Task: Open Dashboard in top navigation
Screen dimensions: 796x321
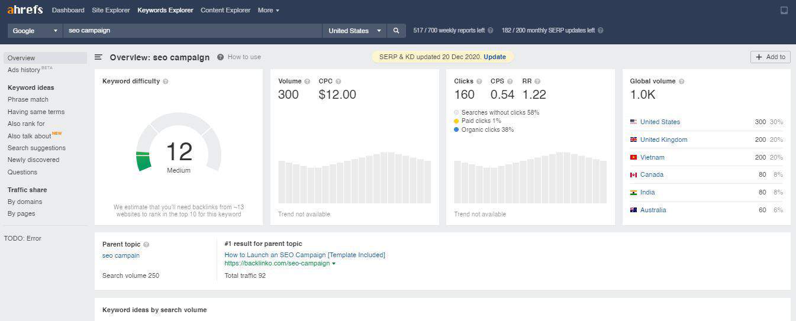Action: 68,10
